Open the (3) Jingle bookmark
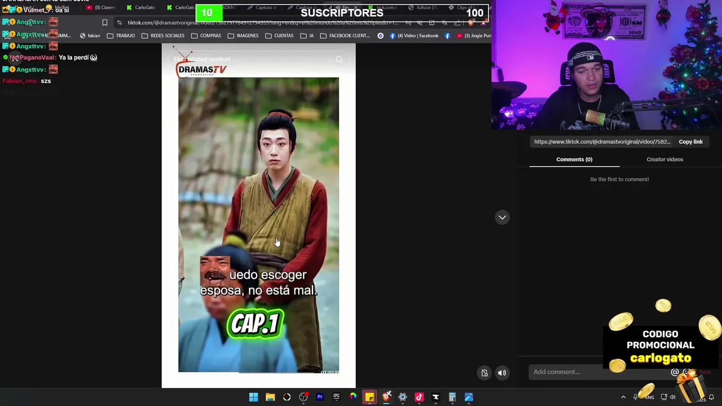The image size is (722, 406). coord(474,36)
